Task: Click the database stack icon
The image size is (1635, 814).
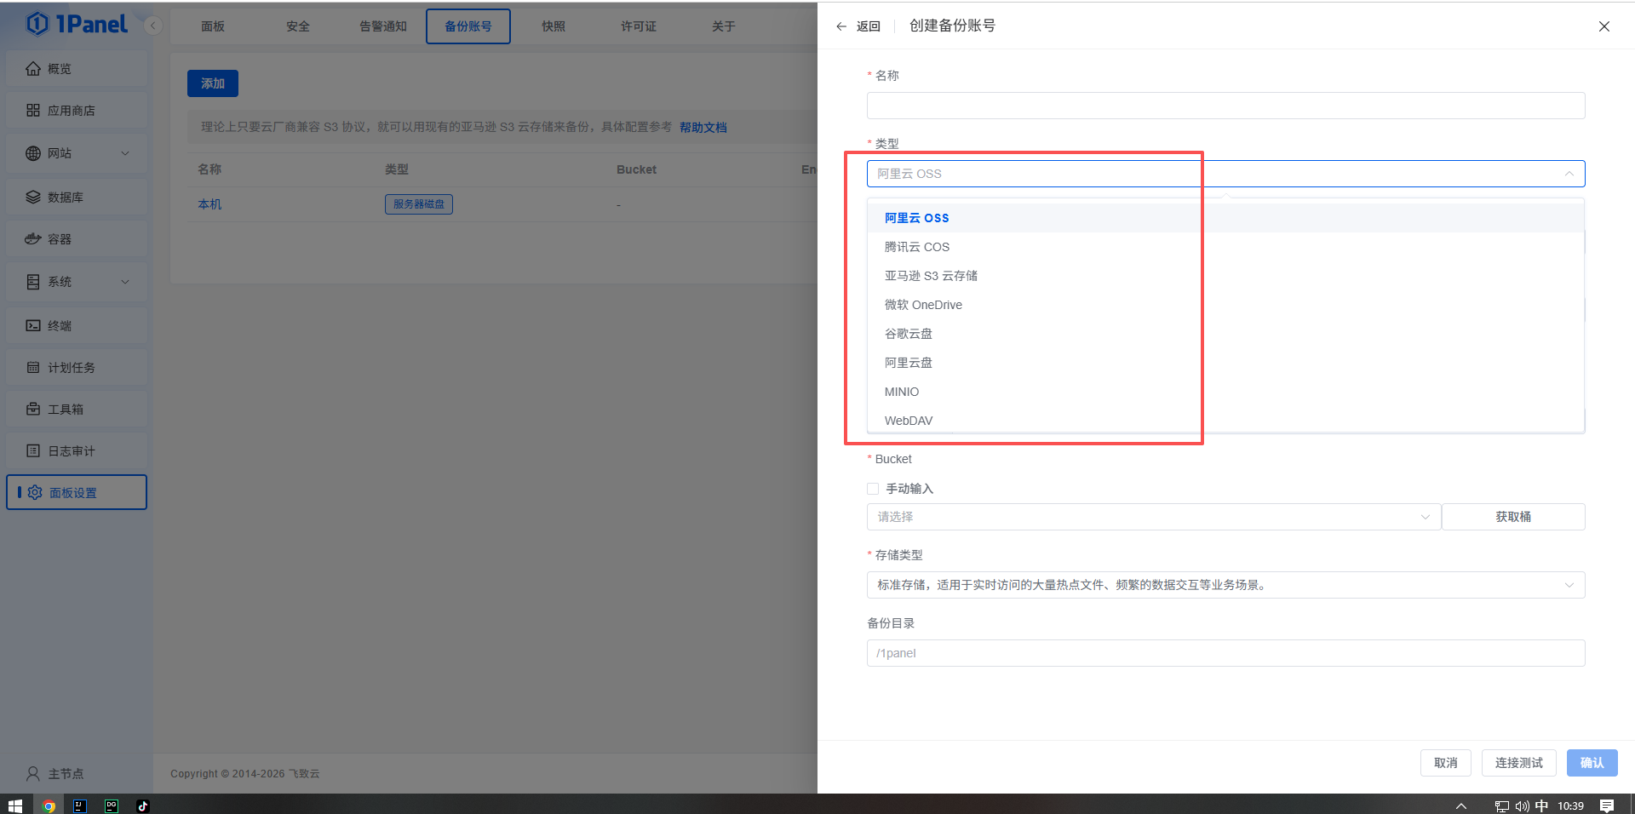Action: pyautogui.click(x=33, y=197)
